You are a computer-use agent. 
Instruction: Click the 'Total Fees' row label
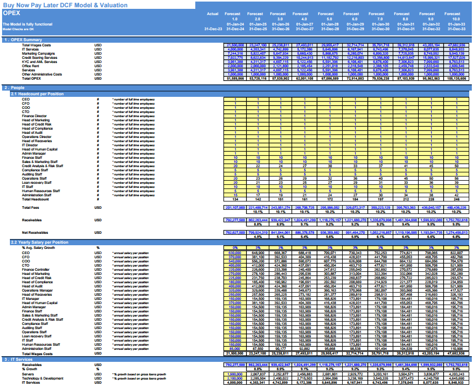tap(30, 208)
